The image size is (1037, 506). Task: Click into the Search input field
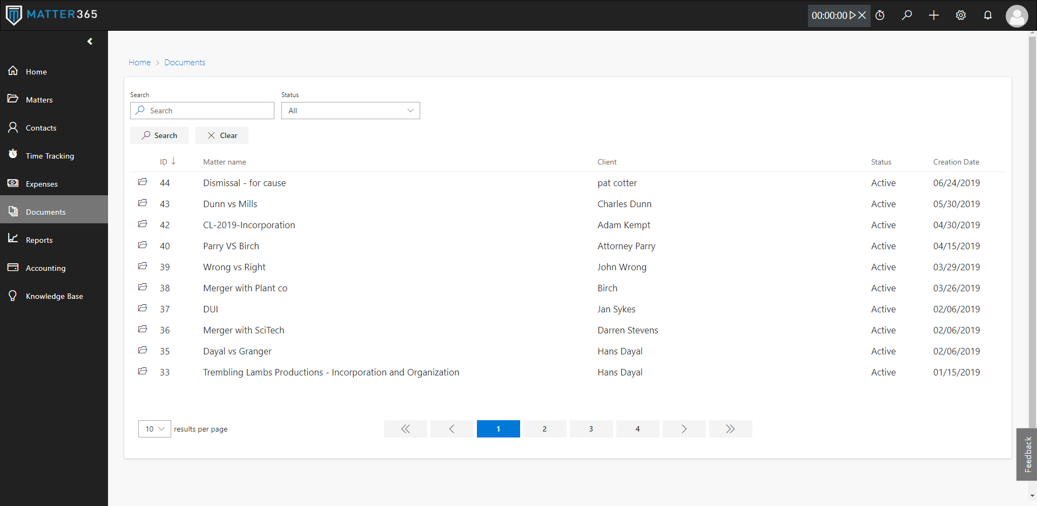[x=208, y=111]
